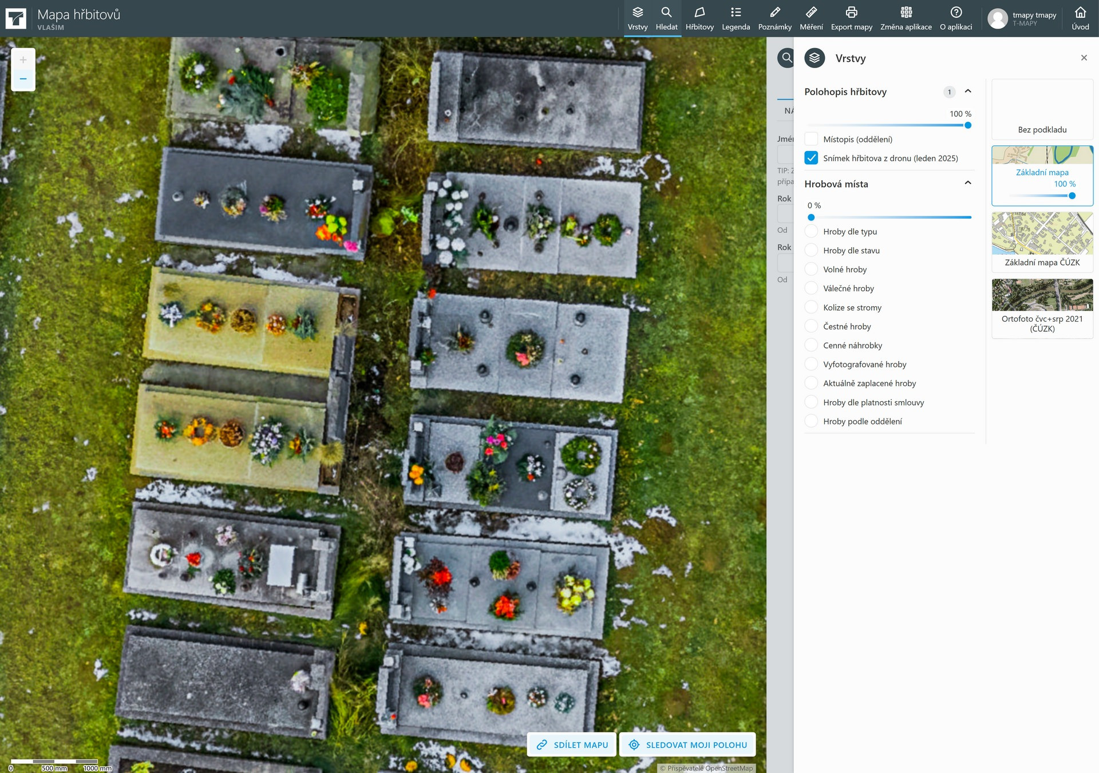Open O aplikaci help info
This screenshot has height=773, width=1099.
(x=955, y=18)
